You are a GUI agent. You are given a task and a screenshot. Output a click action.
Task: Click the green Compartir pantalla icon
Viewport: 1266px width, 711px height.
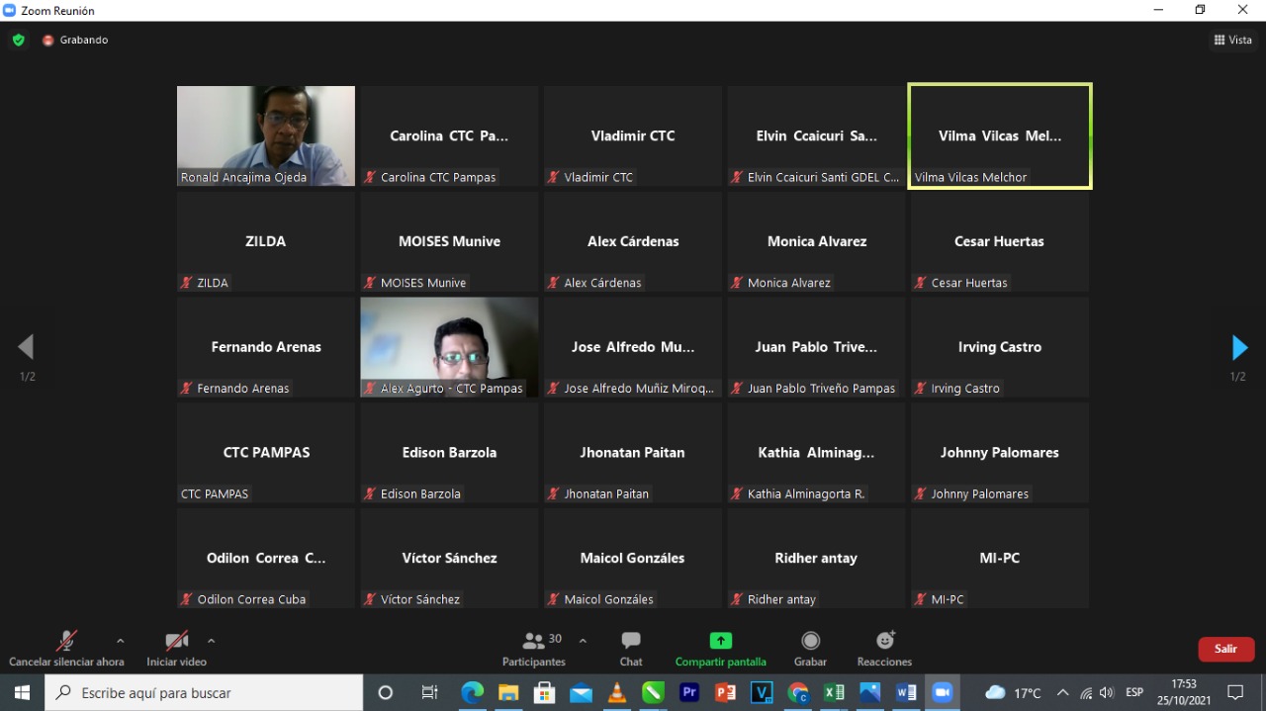[x=720, y=641]
